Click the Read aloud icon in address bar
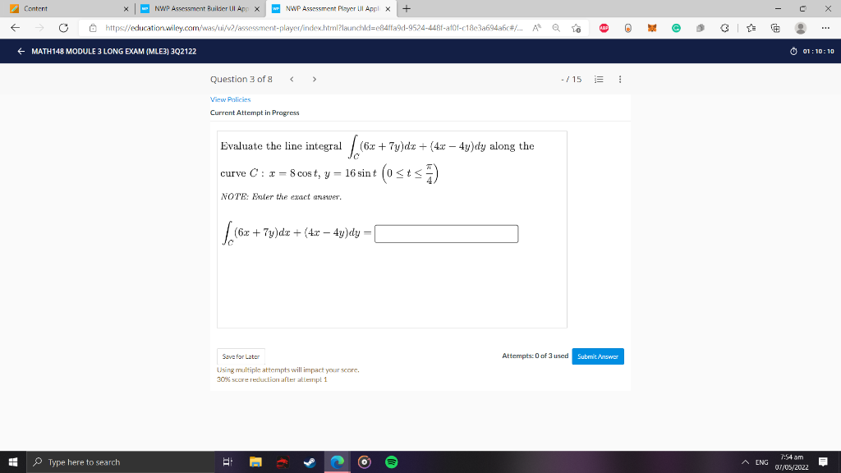The height and width of the screenshot is (473, 841). [x=536, y=27]
